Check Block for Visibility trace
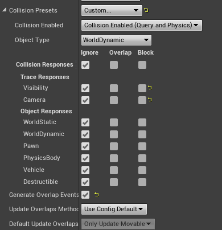 [x=142, y=88]
